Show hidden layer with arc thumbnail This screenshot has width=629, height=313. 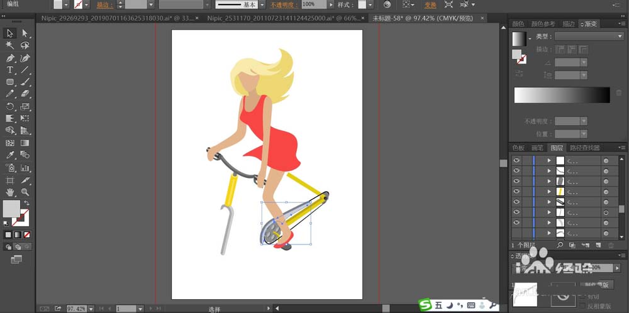point(516,233)
